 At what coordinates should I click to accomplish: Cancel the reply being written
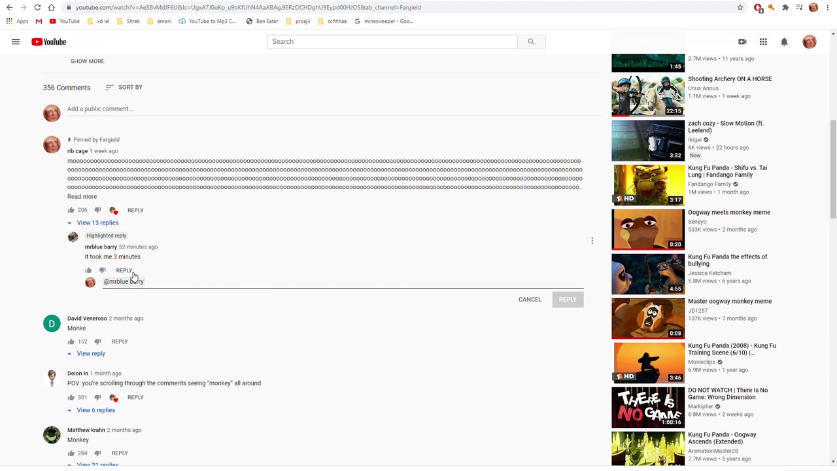pyautogui.click(x=530, y=300)
